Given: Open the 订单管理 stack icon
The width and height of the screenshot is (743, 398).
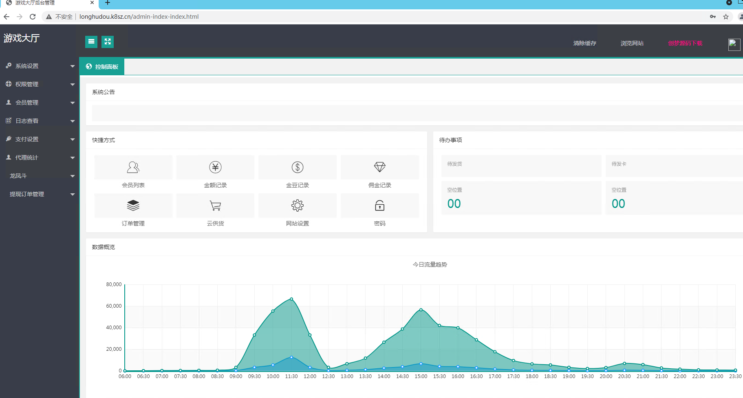Looking at the screenshot, I should (133, 206).
